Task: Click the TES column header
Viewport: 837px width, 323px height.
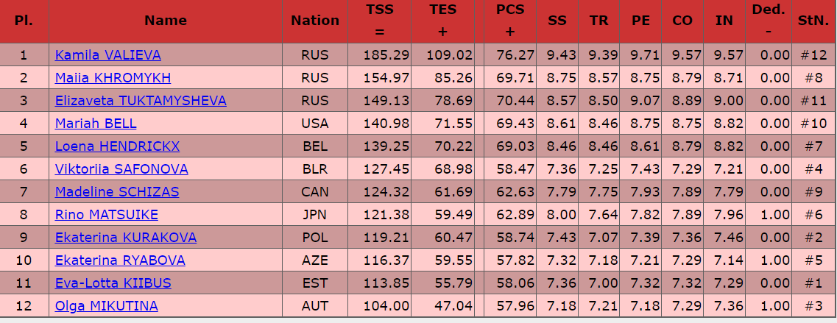Action: [443, 21]
